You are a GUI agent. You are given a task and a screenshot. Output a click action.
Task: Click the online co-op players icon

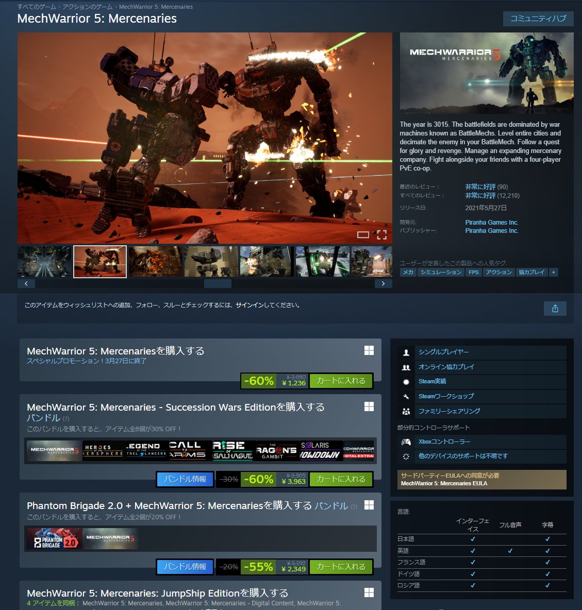pyautogui.click(x=406, y=367)
